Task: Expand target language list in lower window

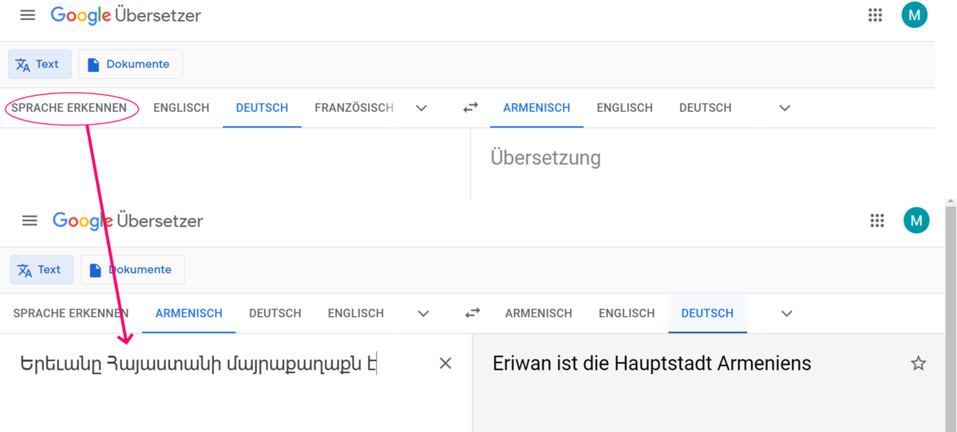Action: pos(787,314)
